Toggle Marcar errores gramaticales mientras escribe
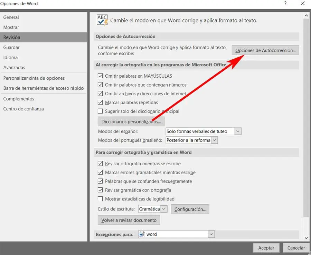This screenshot has height=255, width=311. click(x=100, y=173)
